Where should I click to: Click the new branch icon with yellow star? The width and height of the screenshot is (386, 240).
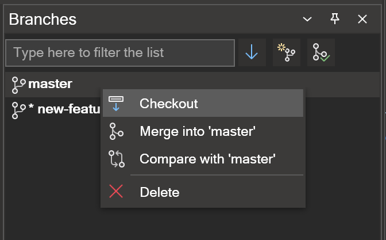[286, 52]
